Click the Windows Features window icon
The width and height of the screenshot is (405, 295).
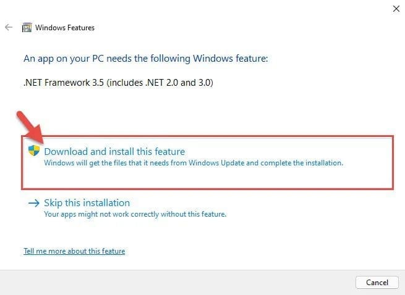click(27, 28)
